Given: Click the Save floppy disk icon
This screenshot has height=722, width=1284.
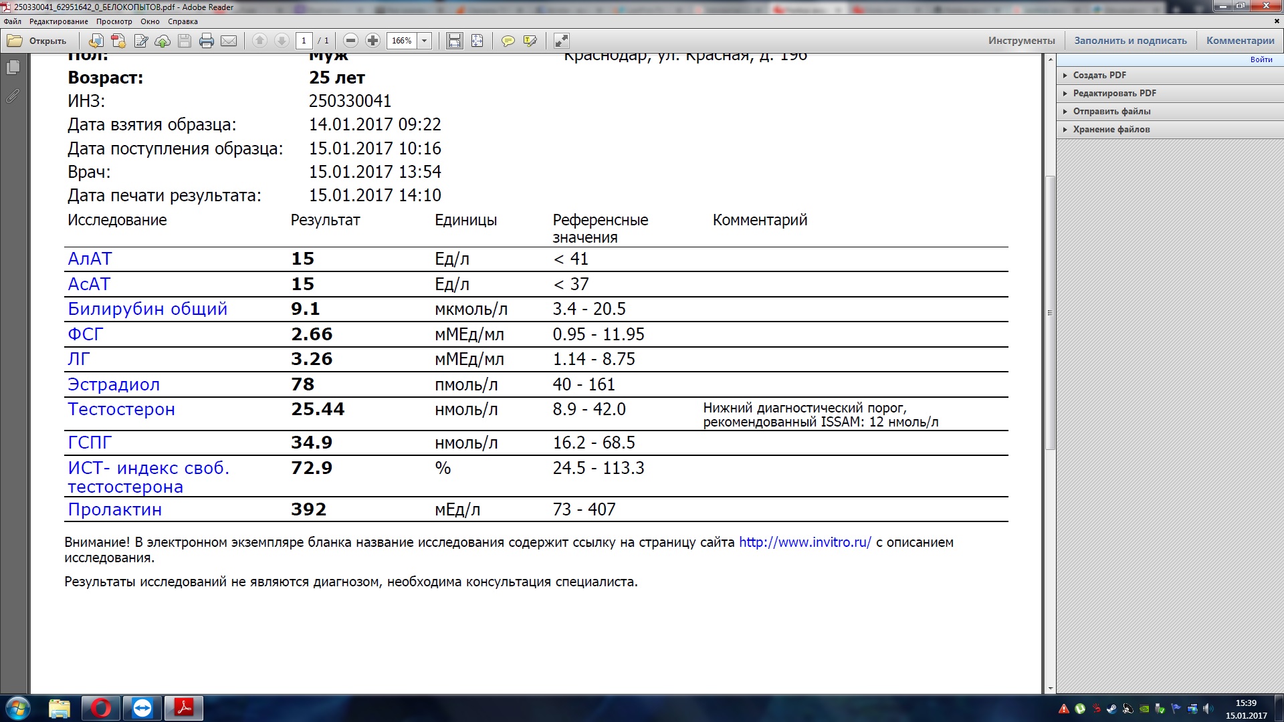Looking at the screenshot, I should point(185,41).
